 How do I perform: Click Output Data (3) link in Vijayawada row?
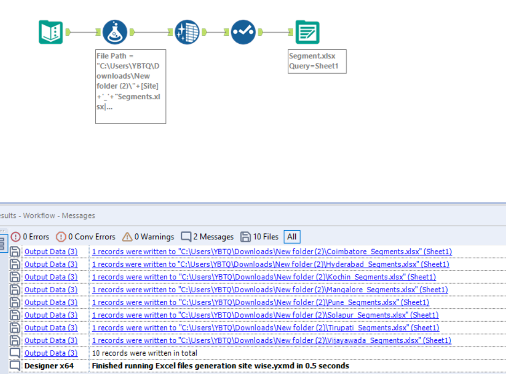(x=51, y=340)
